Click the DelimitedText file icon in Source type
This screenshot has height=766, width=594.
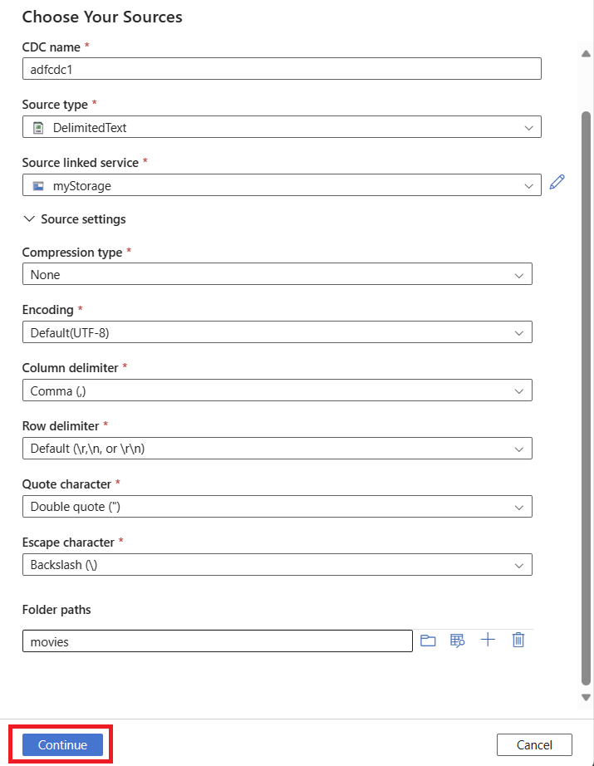(x=37, y=127)
